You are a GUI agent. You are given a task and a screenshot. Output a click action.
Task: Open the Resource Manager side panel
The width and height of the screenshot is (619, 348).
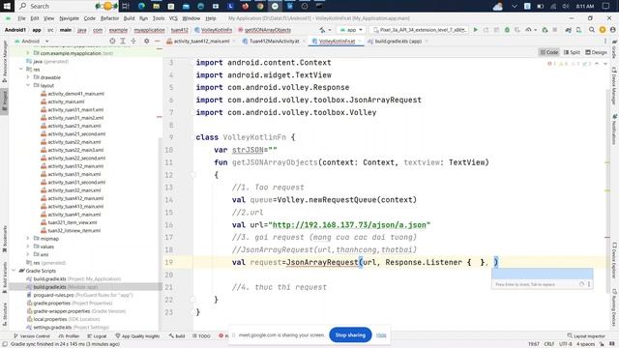(x=4, y=61)
